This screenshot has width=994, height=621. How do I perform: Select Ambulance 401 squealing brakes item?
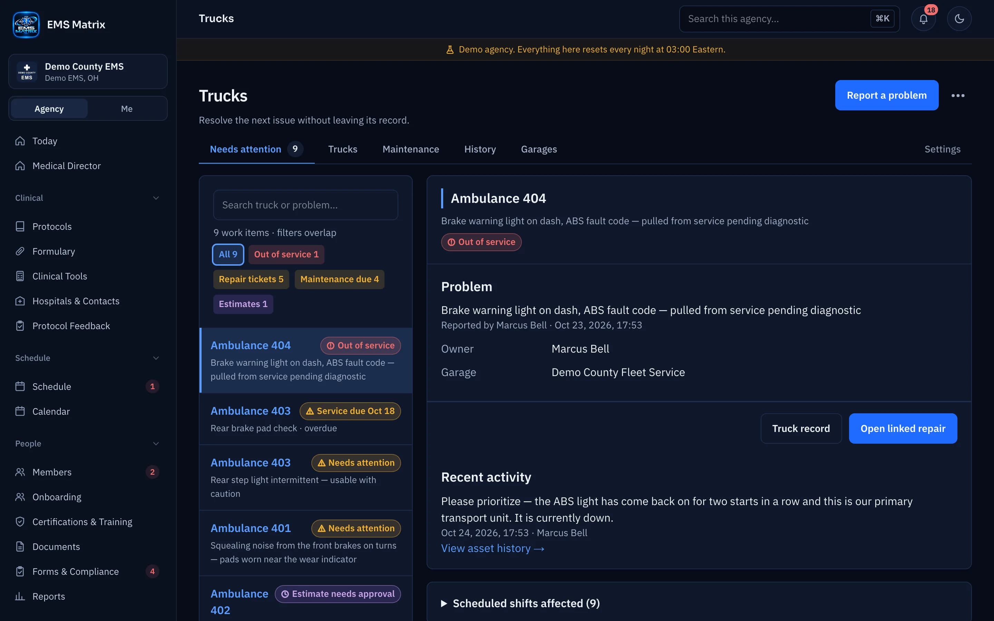[305, 543]
